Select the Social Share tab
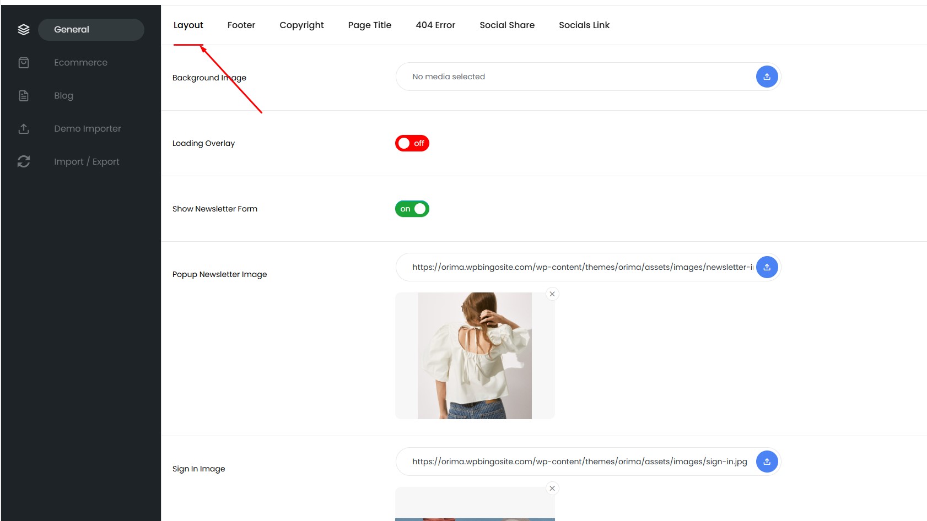This screenshot has height=521, width=927. [507, 25]
